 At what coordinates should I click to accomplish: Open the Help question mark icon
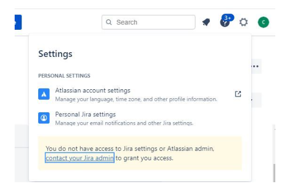225,23
